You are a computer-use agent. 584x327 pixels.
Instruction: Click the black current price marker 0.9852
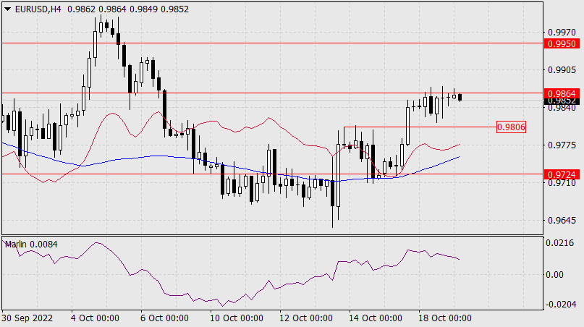(x=562, y=101)
